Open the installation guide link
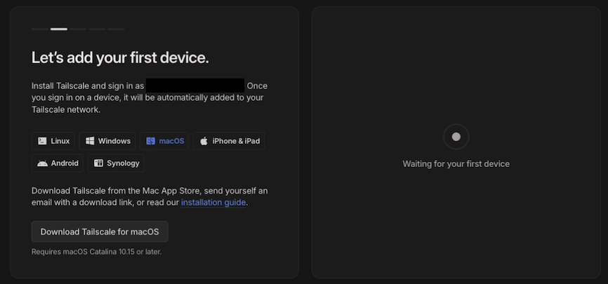 213,203
